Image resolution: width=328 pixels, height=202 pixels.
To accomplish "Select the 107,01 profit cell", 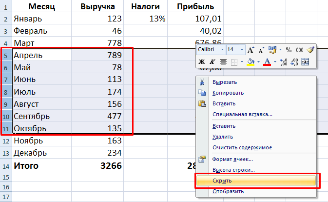I will click(x=195, y=19).
